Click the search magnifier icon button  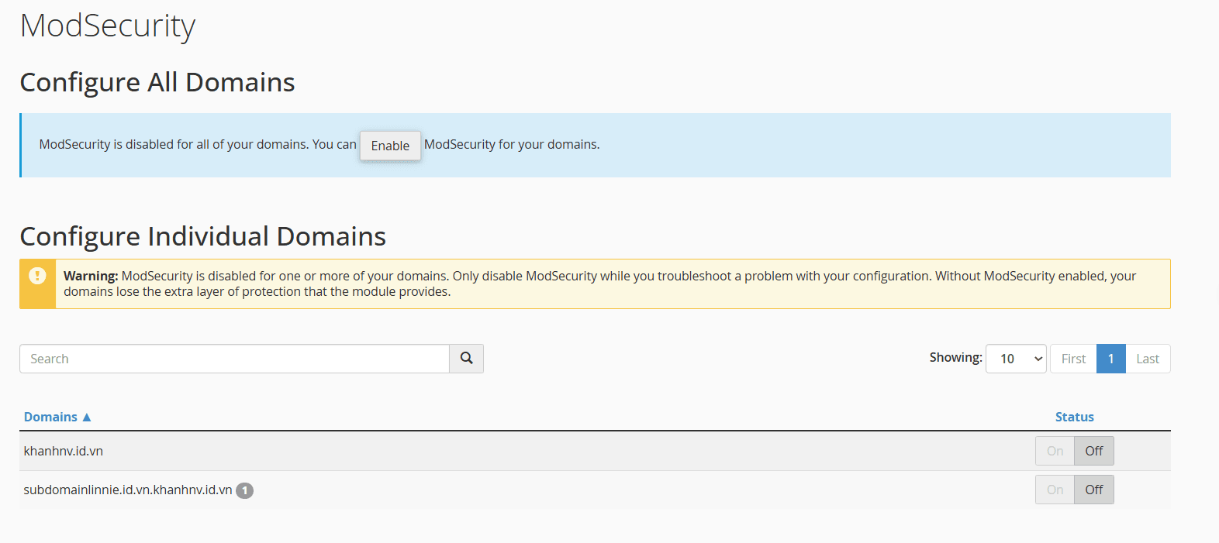(x=466, y=359)
